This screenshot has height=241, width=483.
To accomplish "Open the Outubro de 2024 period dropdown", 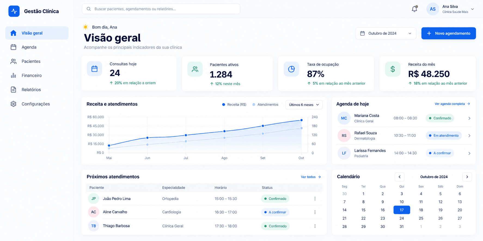I will 386,33.
